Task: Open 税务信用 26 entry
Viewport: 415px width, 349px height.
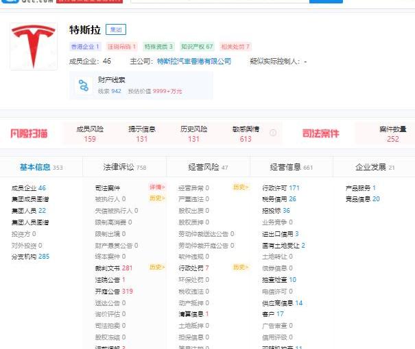Action: pos(279,199)
